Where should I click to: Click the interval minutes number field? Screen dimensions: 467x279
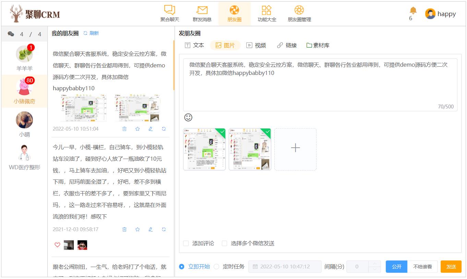point(357,266)
